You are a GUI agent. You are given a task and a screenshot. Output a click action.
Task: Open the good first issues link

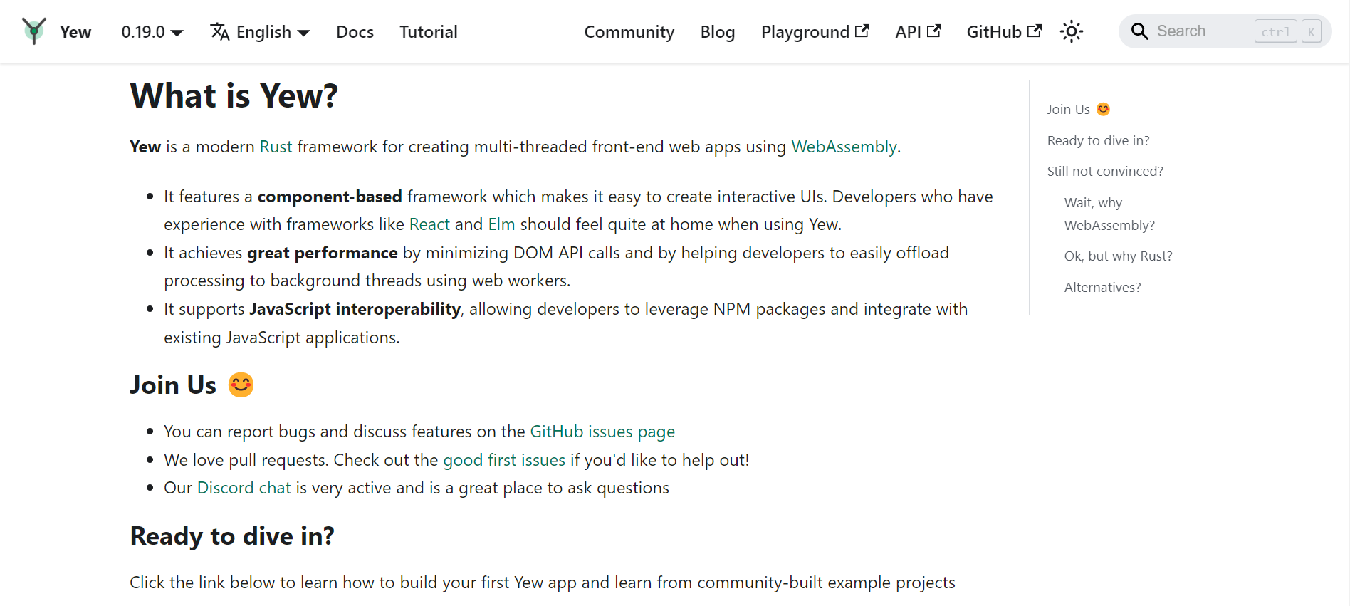tap(504, 460)
